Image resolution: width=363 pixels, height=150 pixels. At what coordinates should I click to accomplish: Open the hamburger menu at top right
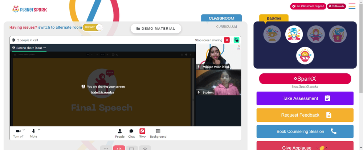(352, 6)
